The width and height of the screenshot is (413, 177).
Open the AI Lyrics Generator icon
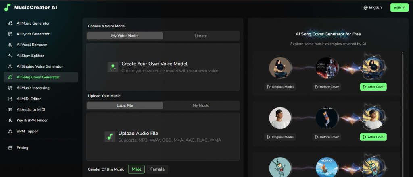[x=10, y=34]
